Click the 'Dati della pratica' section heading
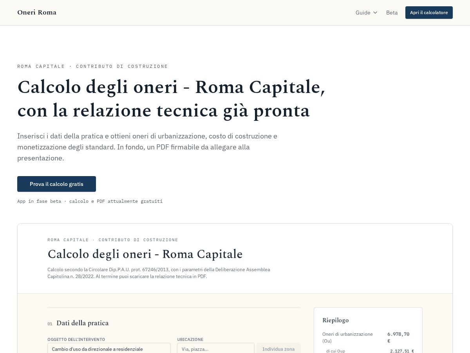 pyautogui.click(x=82, y=323)
